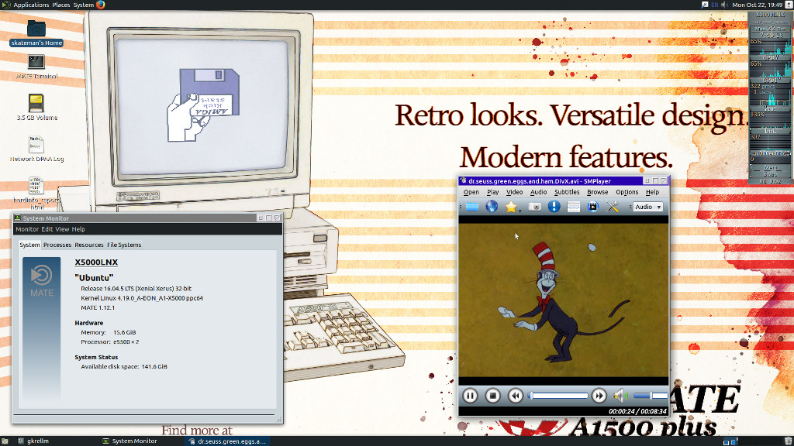The image size is (794, 446).
Task: Click the yellow star favorites icon
Action: pyautogui.click(x=510, y=206)
